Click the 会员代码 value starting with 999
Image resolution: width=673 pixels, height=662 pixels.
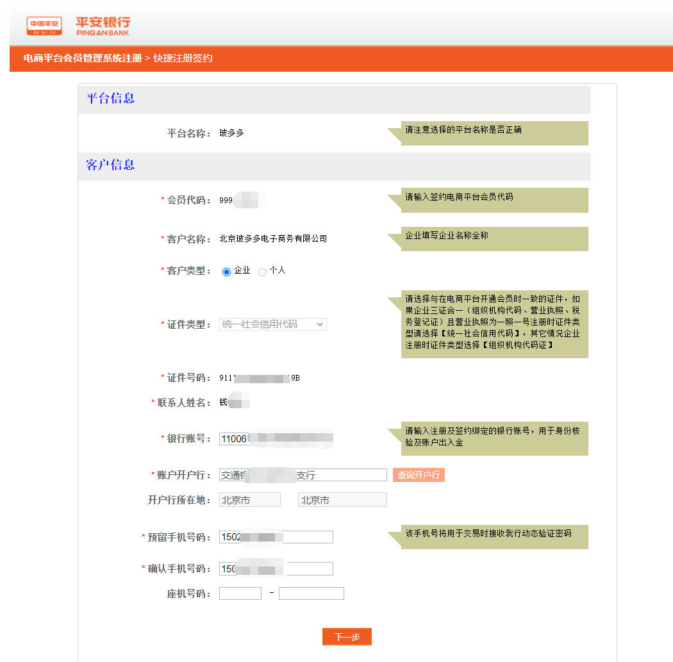(242, 201)
